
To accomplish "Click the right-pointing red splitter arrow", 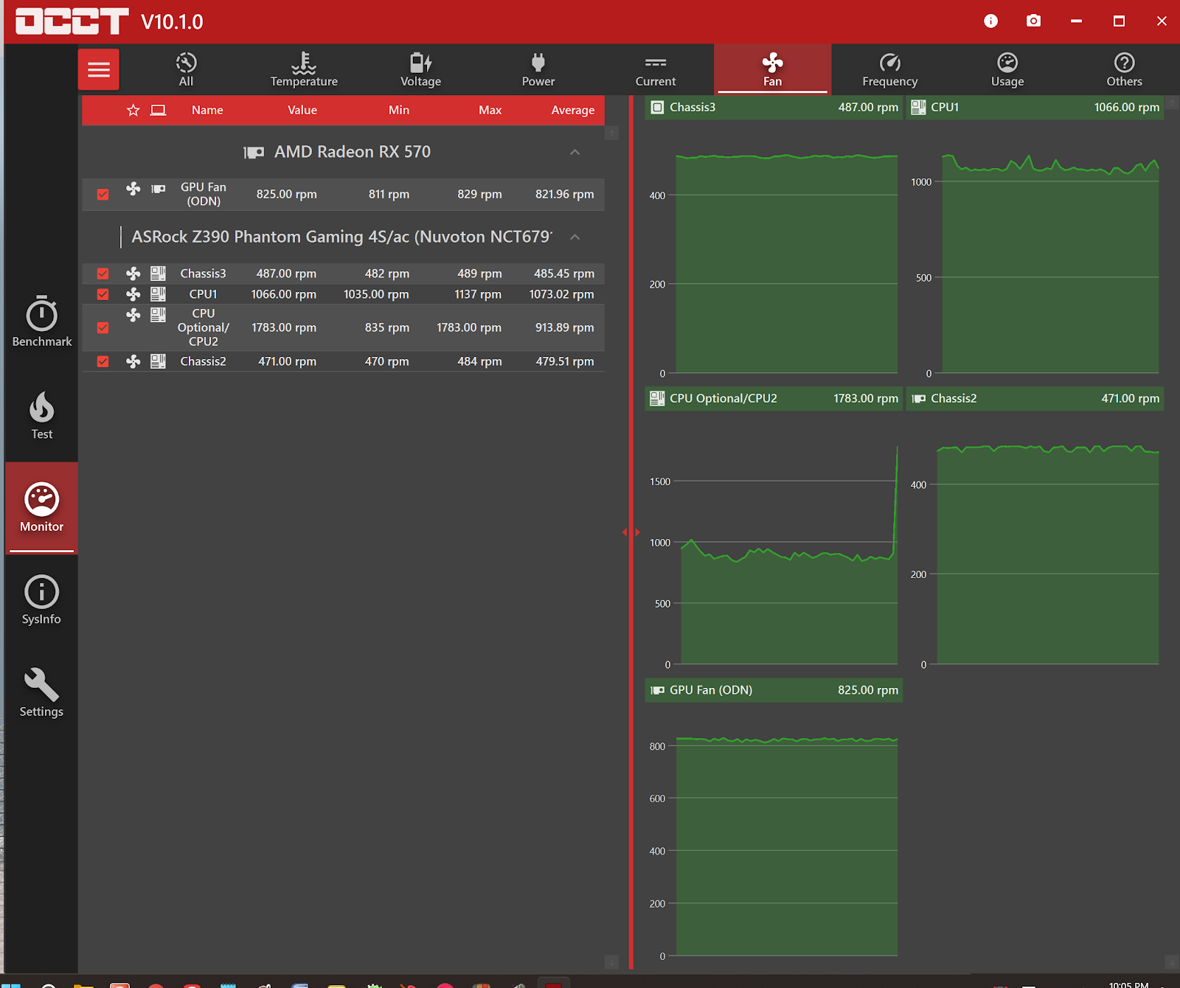I will (x=638, y=532).
